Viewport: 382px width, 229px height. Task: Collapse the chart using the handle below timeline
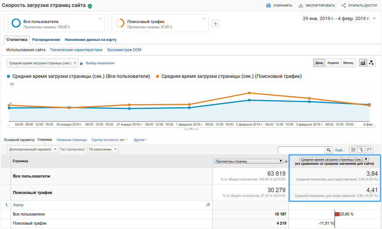pos(191,129)
